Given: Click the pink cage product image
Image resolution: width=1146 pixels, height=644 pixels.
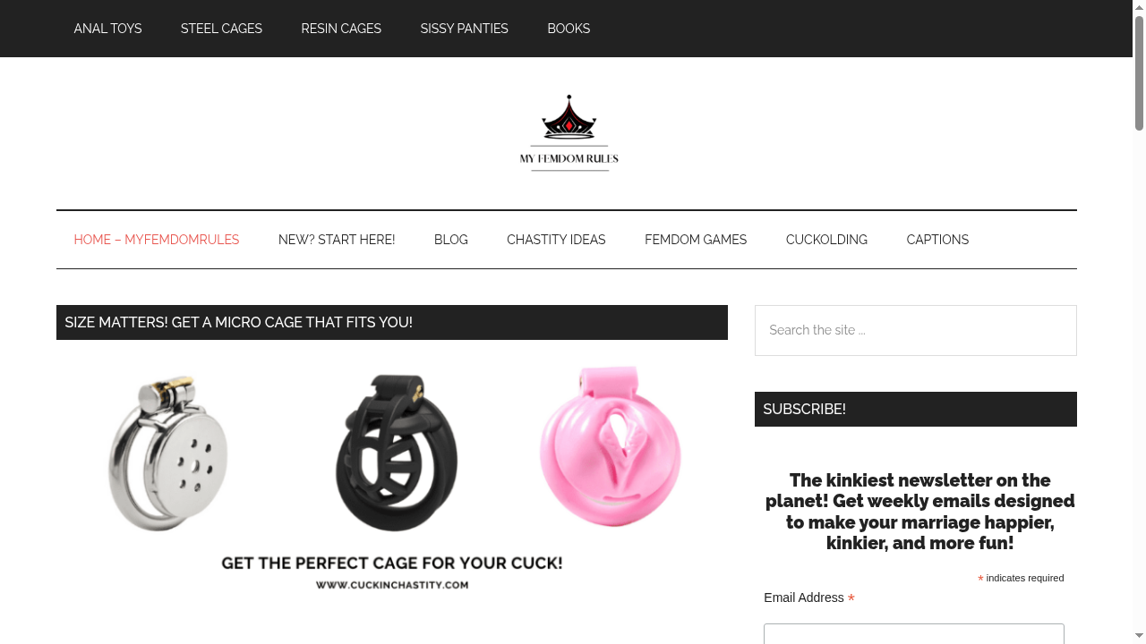Looking at the screenshot, I should [611, 445].
